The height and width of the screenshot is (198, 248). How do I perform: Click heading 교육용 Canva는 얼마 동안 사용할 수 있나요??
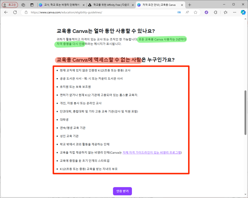tap(106, 31)
